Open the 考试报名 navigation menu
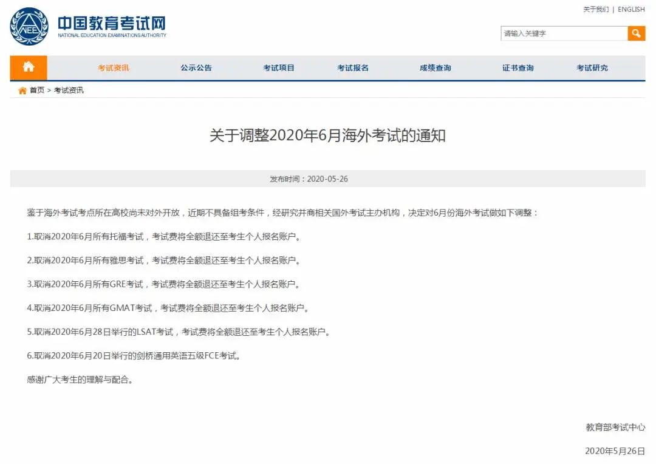The image size is (656, 464). point(353,67)
